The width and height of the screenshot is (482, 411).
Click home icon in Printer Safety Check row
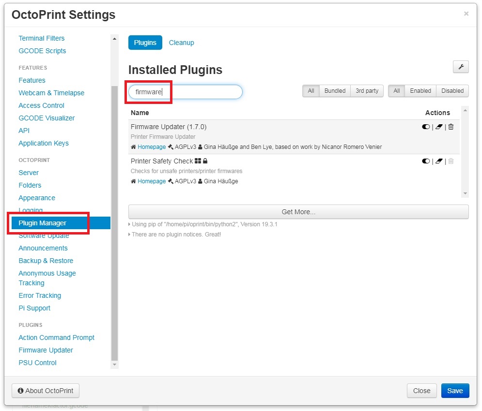(x=133, y=181)
